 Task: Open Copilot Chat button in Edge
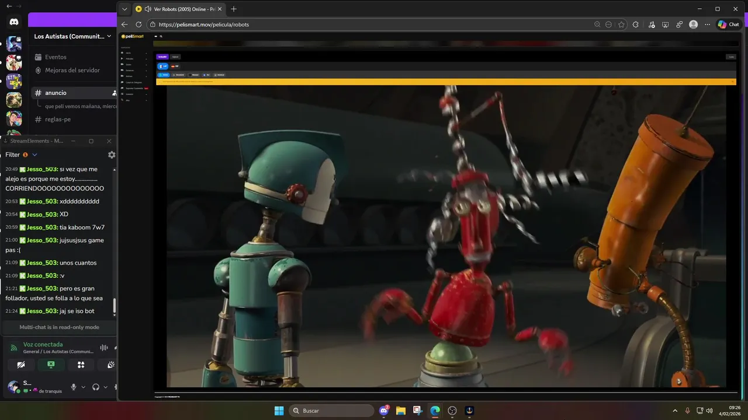click(x=729, y=24)
